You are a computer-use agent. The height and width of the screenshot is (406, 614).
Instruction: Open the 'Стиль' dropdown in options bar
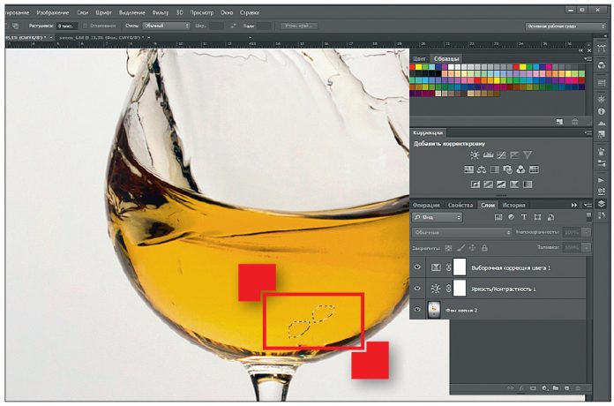(166, 26)
